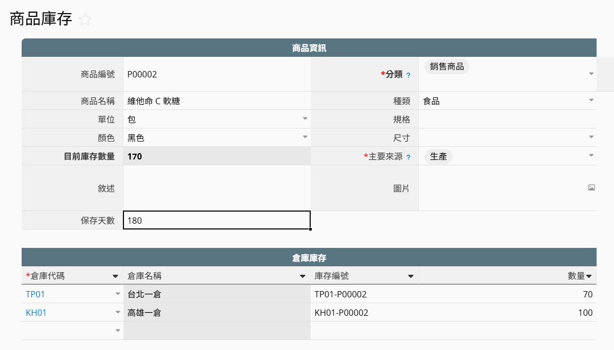
Task: Open dropdown in the empty 倉庫代碼 row
Action: click(x=118, y=331)
